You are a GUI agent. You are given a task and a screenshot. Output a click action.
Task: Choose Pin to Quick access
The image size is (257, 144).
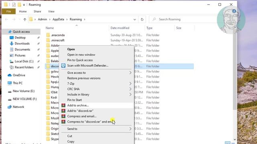point(80,60)
